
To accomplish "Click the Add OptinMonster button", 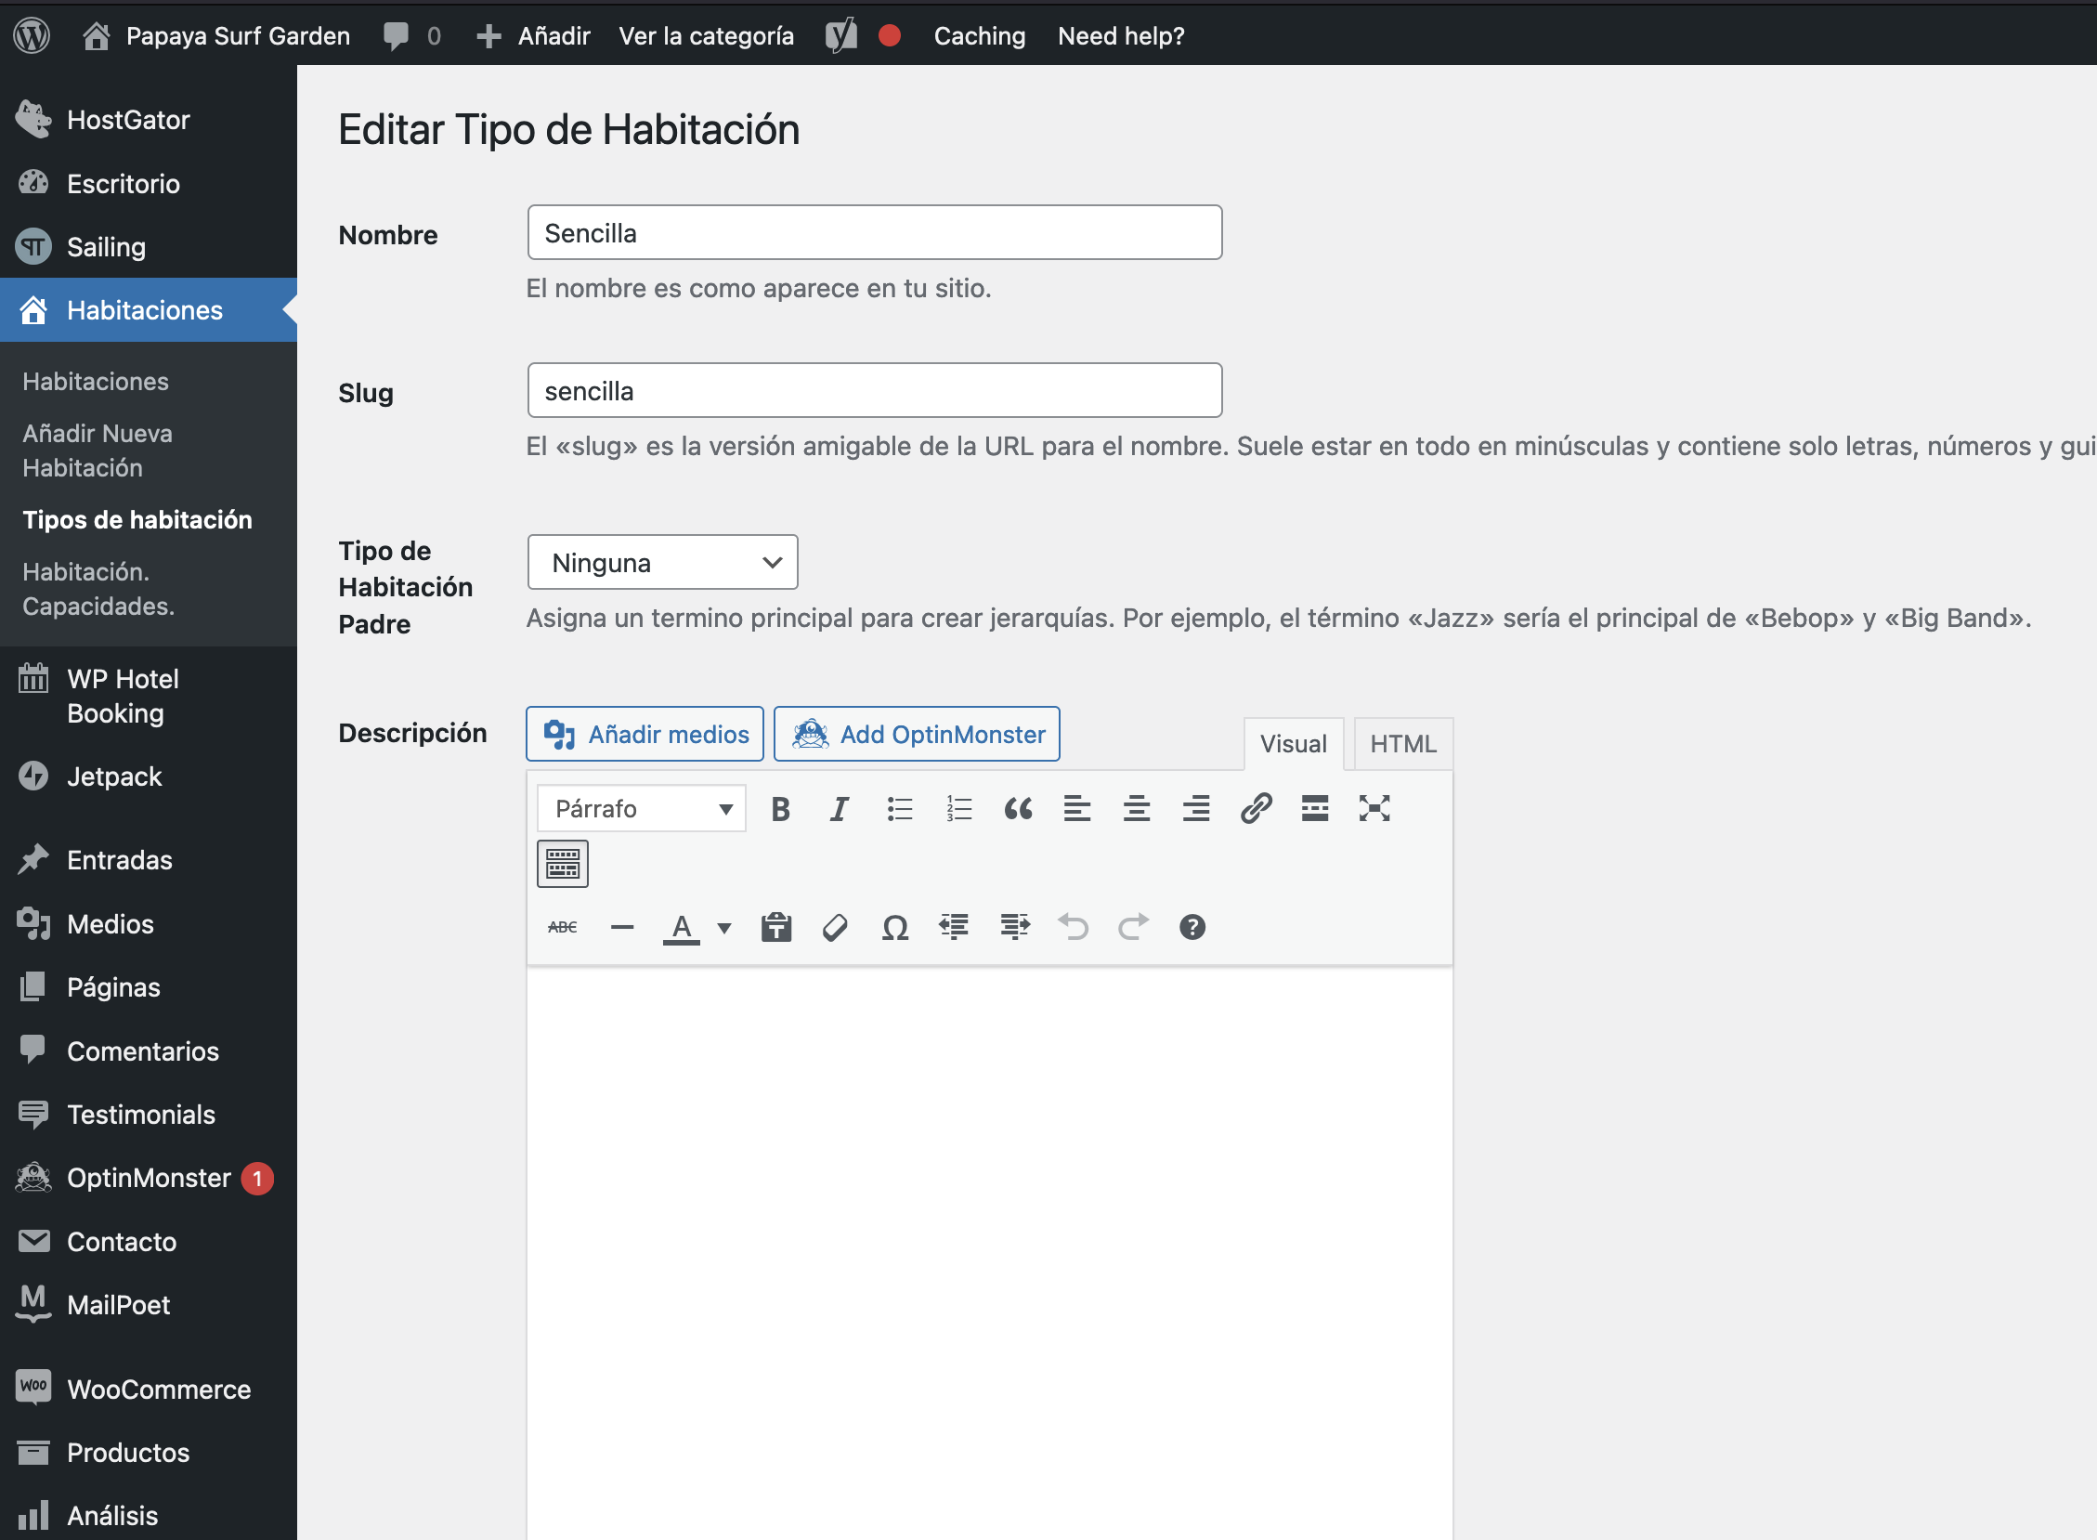I will [916, 735].
